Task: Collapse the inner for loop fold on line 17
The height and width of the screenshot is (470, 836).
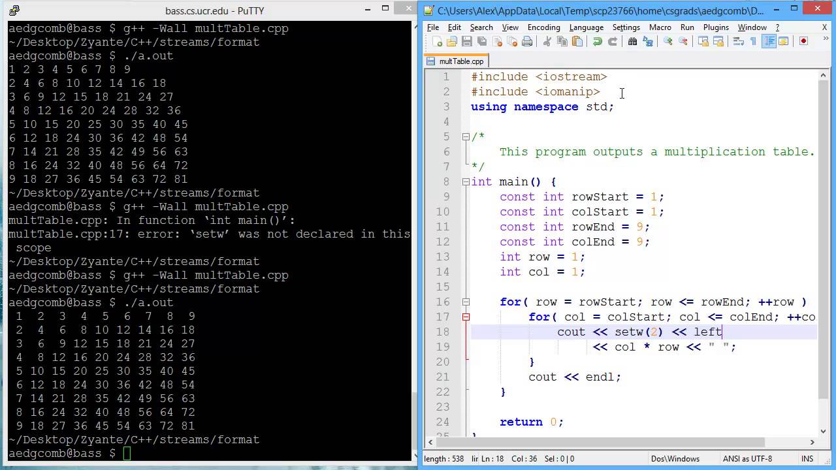Action: pos(466,317)
